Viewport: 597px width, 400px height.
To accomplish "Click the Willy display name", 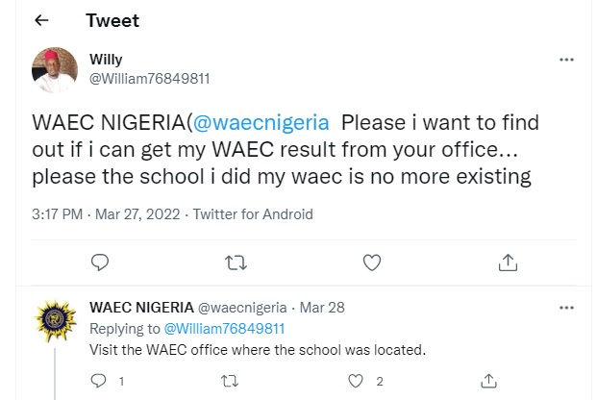I will 106,60.
